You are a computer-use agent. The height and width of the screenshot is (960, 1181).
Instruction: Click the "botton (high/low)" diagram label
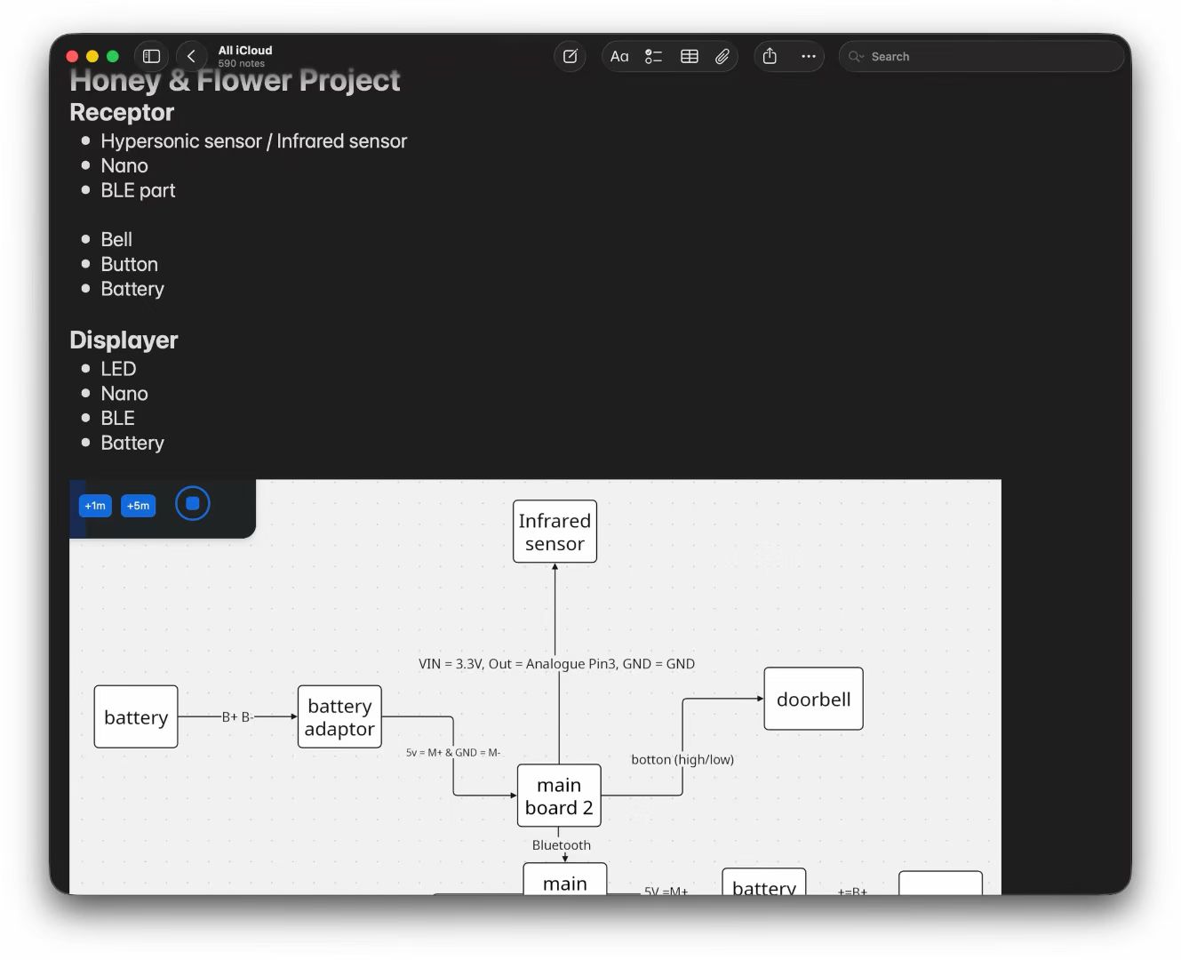pos(682,759)
